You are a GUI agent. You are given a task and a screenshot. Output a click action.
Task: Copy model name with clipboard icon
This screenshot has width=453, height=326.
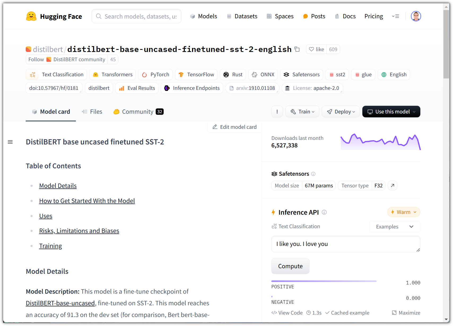(x=297, y=49)
